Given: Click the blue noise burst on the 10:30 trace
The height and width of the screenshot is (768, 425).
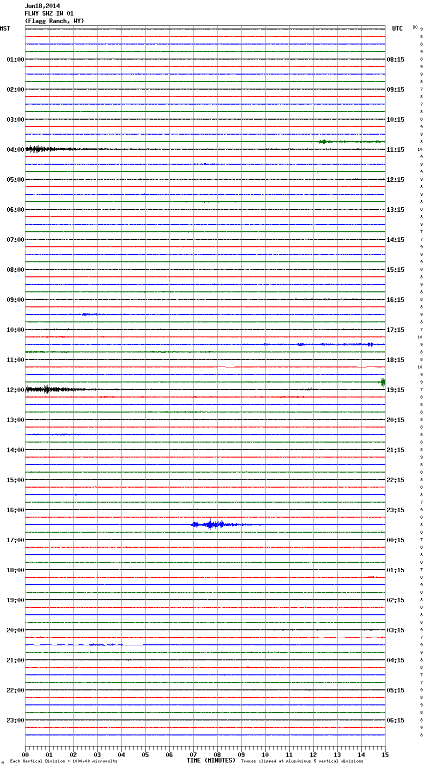Looking at the screenshot, I should click(x=325, y=344).
